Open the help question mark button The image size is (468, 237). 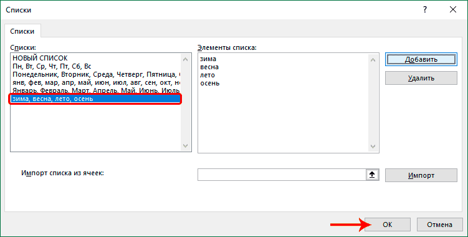point(425,10)
